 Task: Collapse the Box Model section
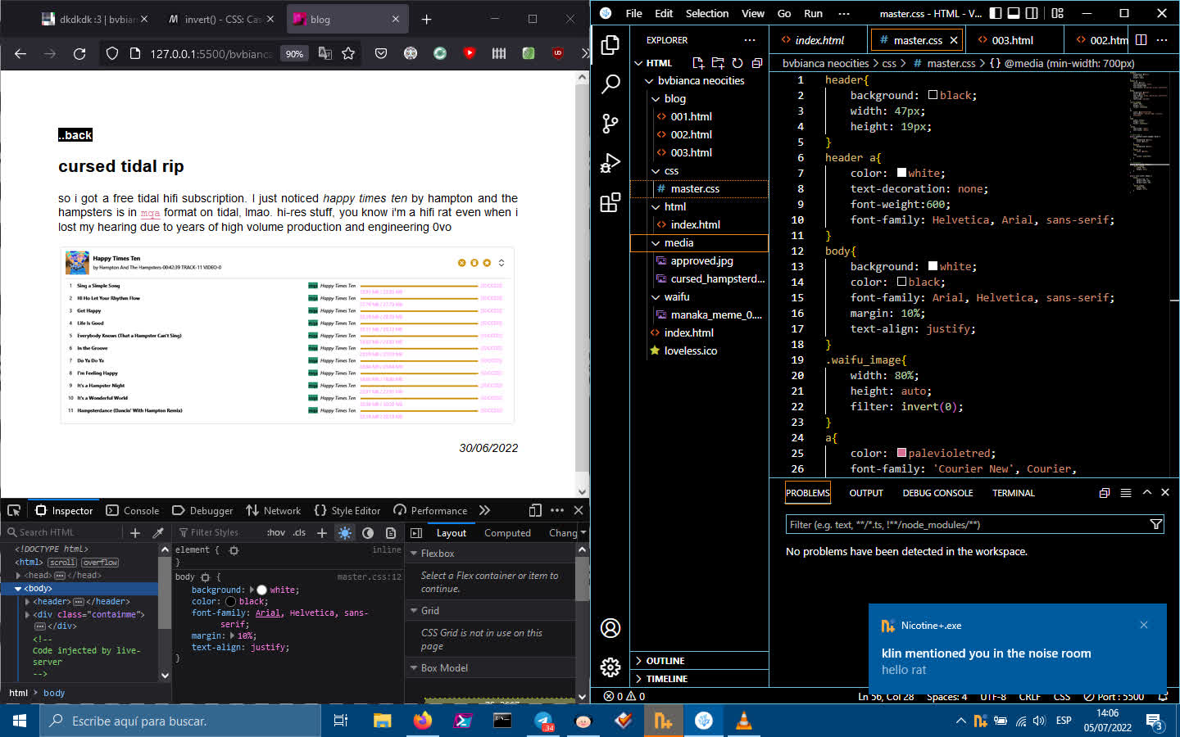(414, 668)
